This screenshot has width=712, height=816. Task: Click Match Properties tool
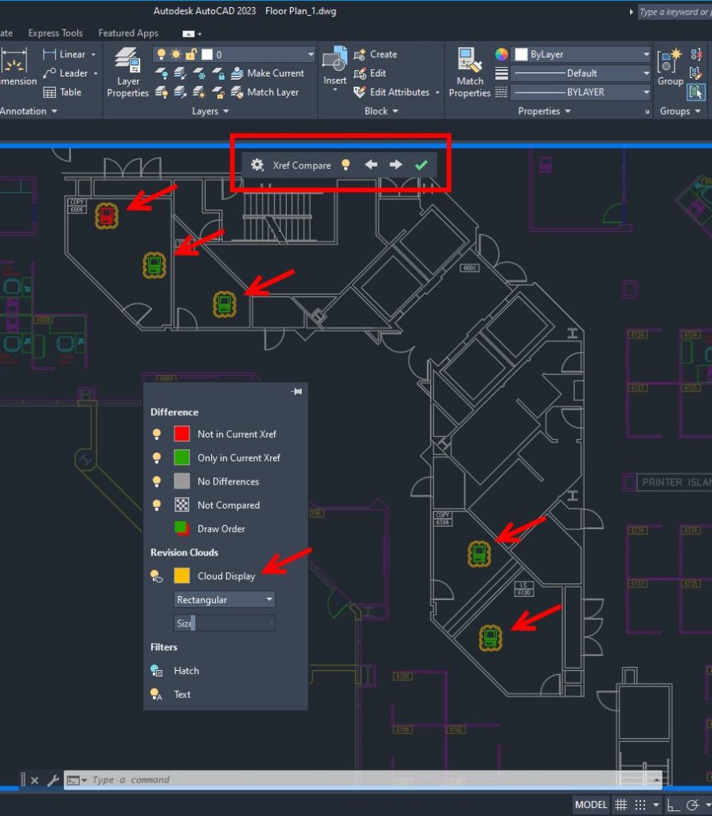[x=470, y=73]
